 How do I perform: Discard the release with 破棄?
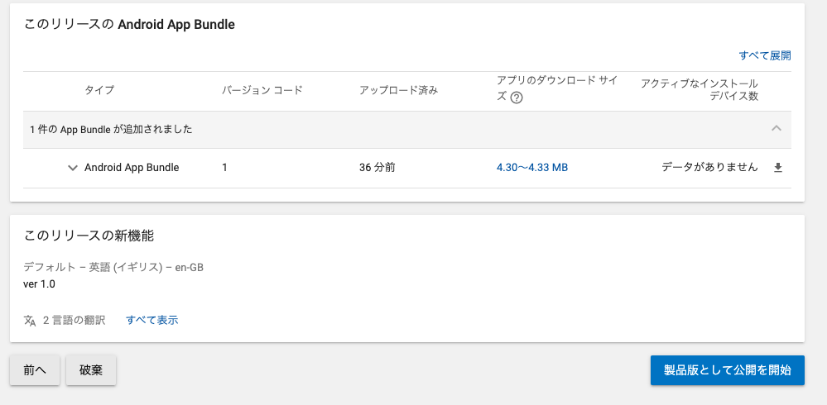(x=91, y=370)
